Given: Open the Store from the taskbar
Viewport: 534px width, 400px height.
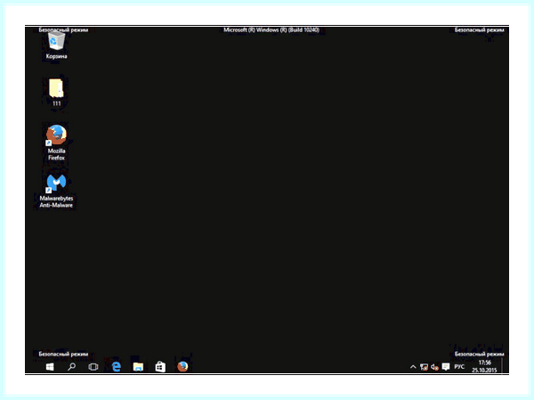Looking at the screenshot, I should 160,366.
